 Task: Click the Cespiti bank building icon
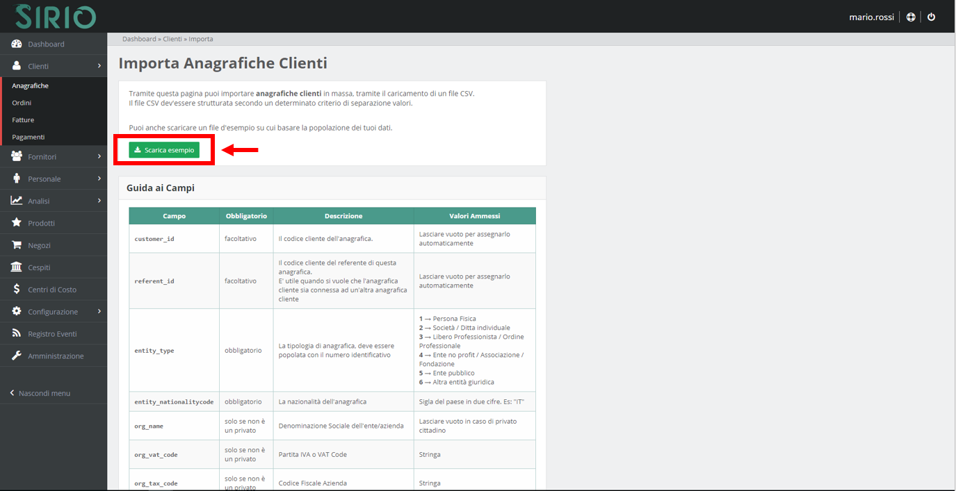point(17,267)
